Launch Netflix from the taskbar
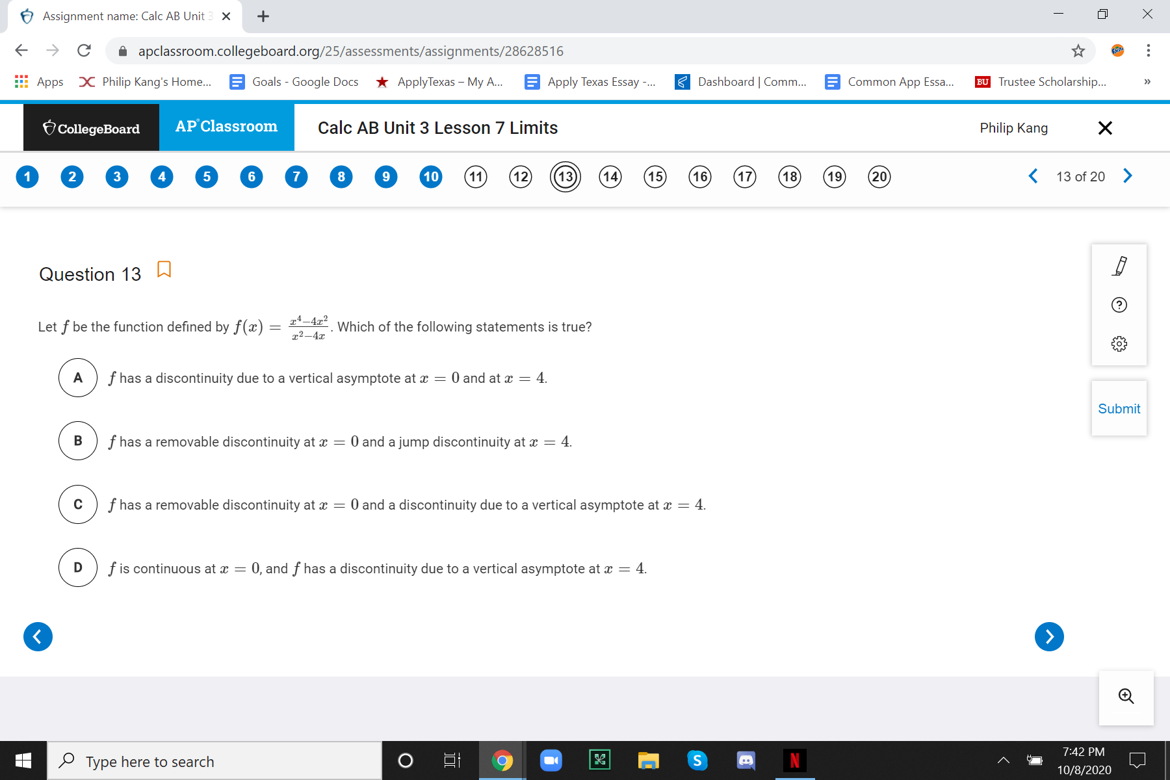The width and height of the screenshot is (1170, 780). point(794,760)
